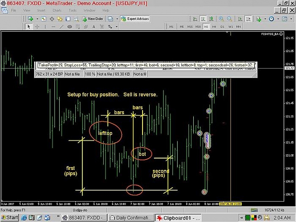Open the Window menu
Screen dimensions: 296x222
[x=90, y=10]
